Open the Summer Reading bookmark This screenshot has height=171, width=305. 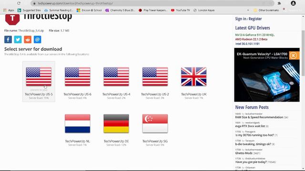point(59,10)
